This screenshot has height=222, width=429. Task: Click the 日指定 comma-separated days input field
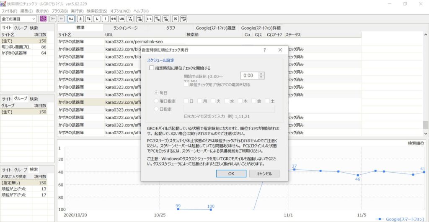(x=229, y=109)
